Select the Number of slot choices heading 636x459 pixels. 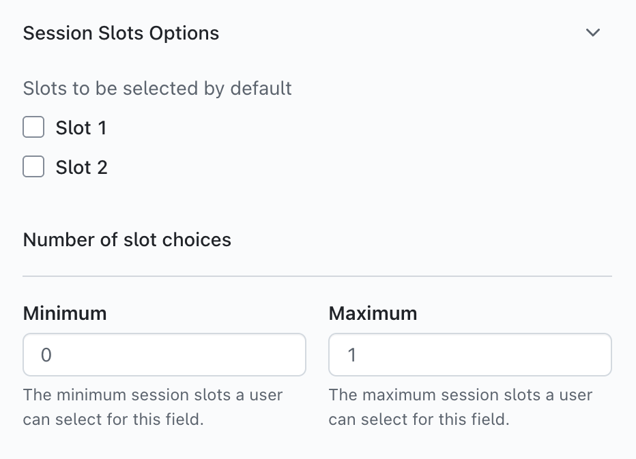click(127, 240)
